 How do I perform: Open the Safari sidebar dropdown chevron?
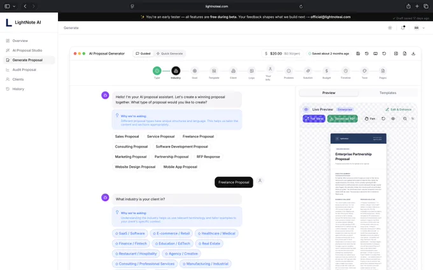[14, 6]
